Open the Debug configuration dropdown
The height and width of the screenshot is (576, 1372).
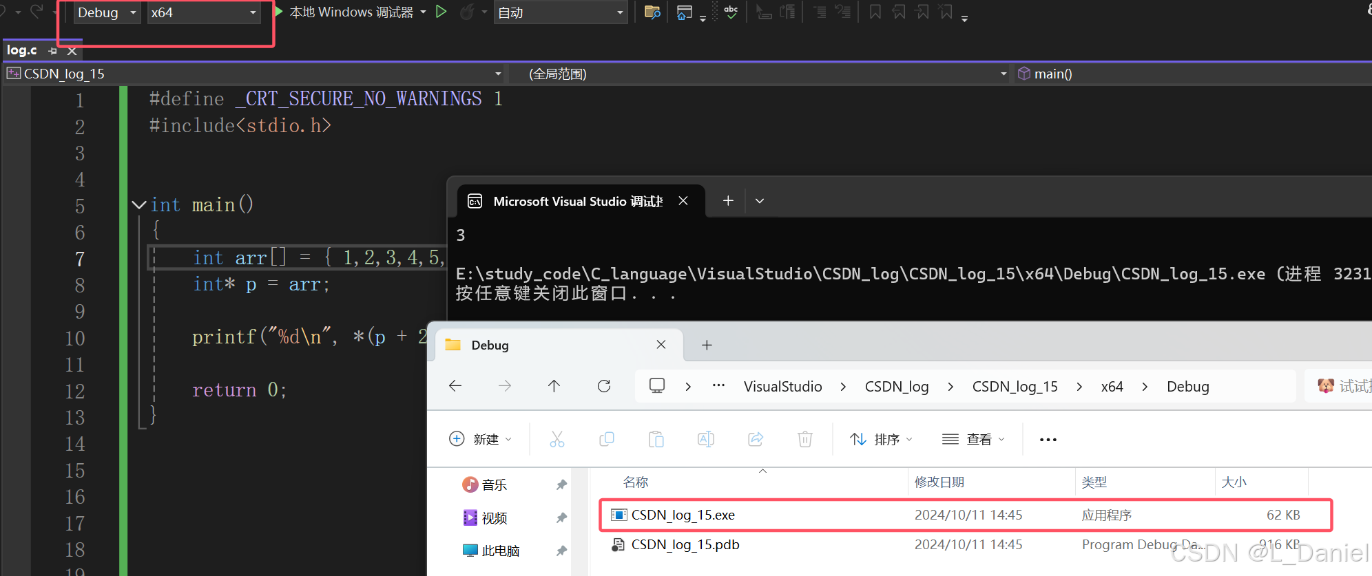tap(107, 12)
